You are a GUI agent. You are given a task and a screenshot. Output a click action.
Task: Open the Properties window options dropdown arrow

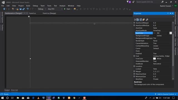click(168, 13)
